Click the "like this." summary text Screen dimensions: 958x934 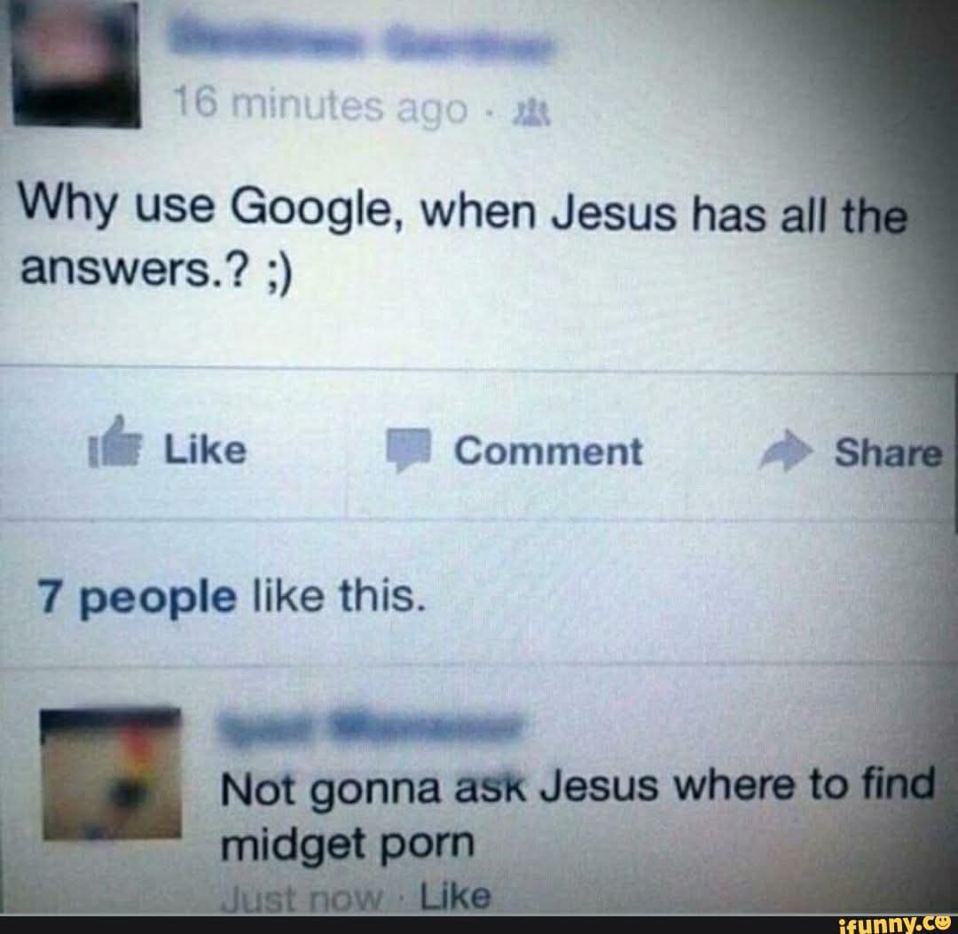click(339, 595)
